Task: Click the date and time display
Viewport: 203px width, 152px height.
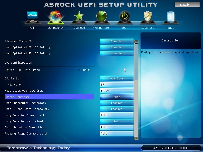Action: [171, 148]
